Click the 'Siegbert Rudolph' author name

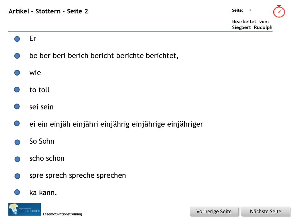[x=252, y=27]
